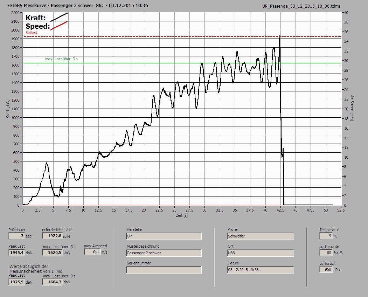Click the Werte abzüglich der Messunsicherheit text
The height and width of the screenshot is (297, 368).
pos(36,269)
